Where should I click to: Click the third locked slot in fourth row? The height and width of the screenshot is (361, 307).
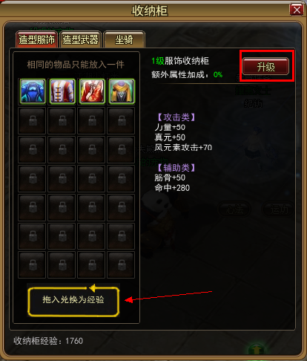(x=91, y=178)
